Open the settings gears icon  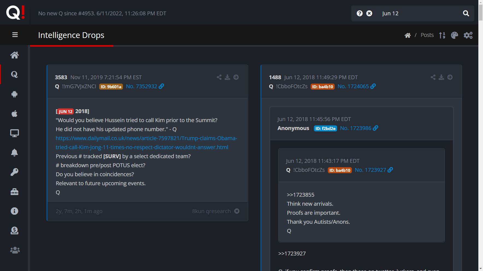(x=468, y=35)
